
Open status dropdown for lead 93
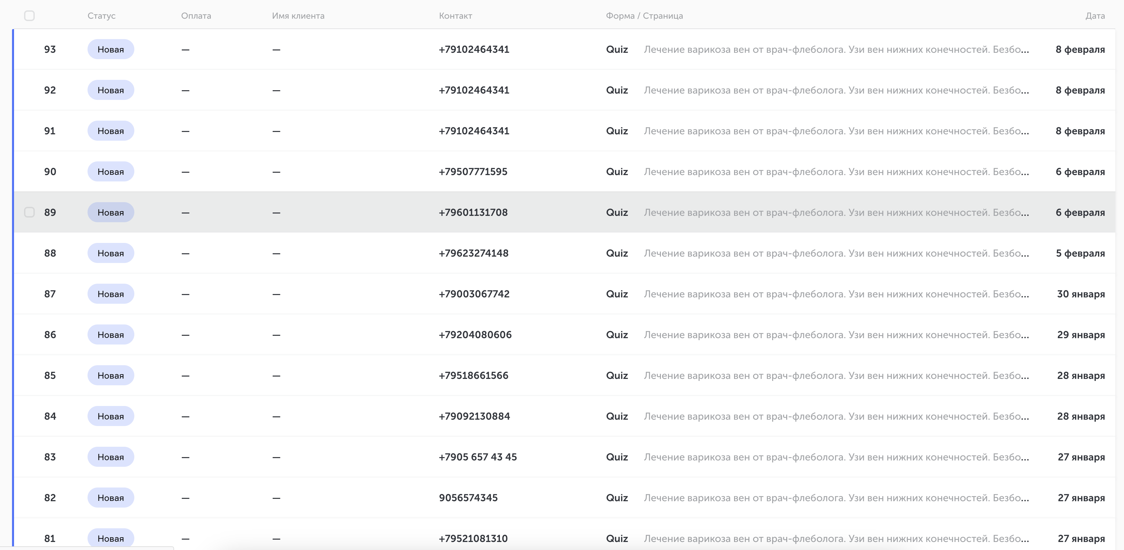click(x=110, y=49)
